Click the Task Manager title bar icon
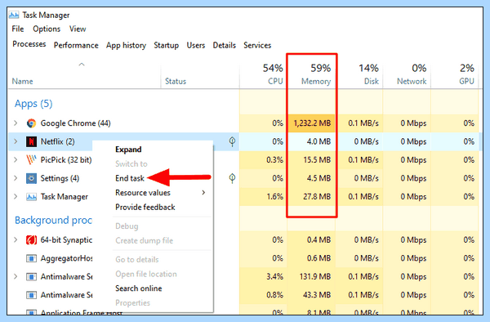 click(x=14, y=15)
